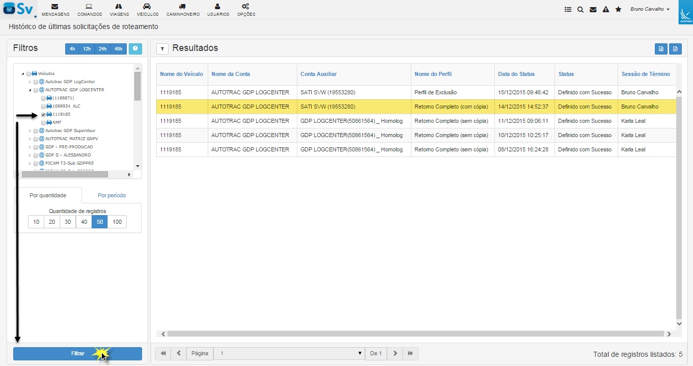Set record quantity to 30
Screen dimensions: 693x366
pos(68,222)
